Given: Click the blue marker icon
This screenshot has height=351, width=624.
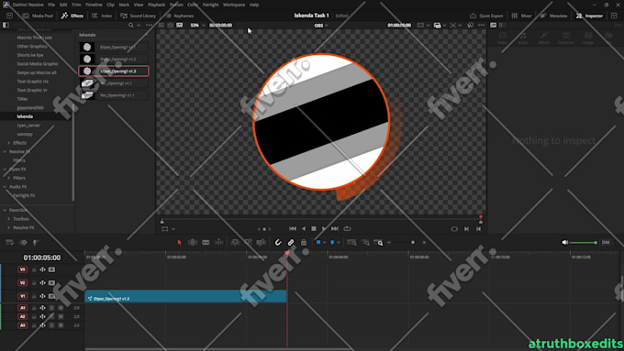Looking at the screenshot, I should [x=332, y=242].
